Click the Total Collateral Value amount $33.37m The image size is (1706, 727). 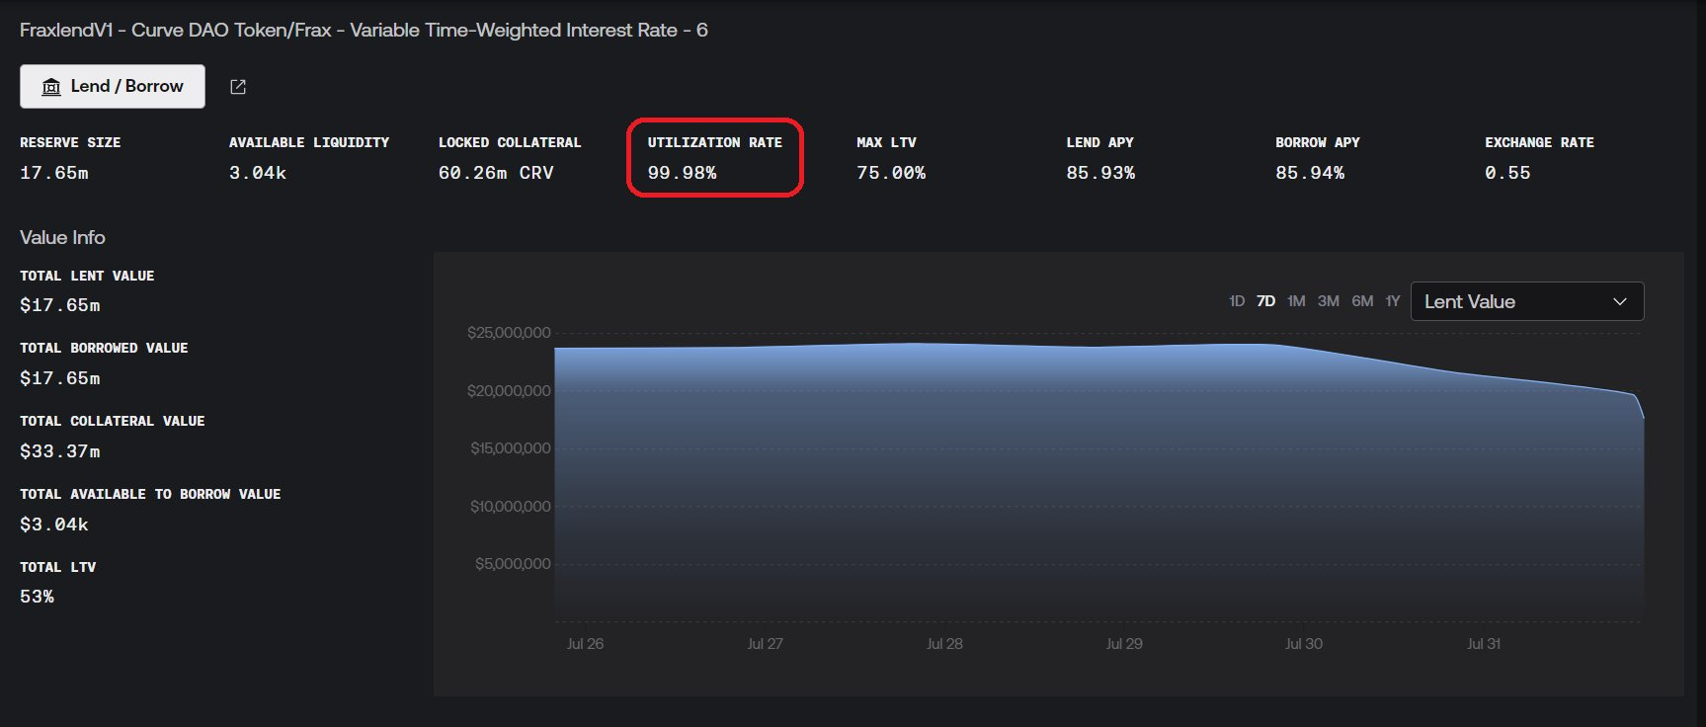click(x=60, y=451)
